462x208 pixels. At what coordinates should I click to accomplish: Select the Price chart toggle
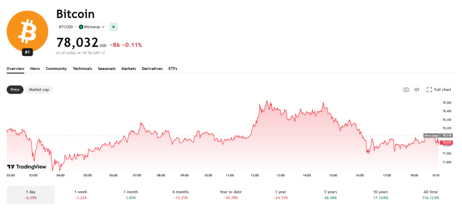tap(15, 90)
